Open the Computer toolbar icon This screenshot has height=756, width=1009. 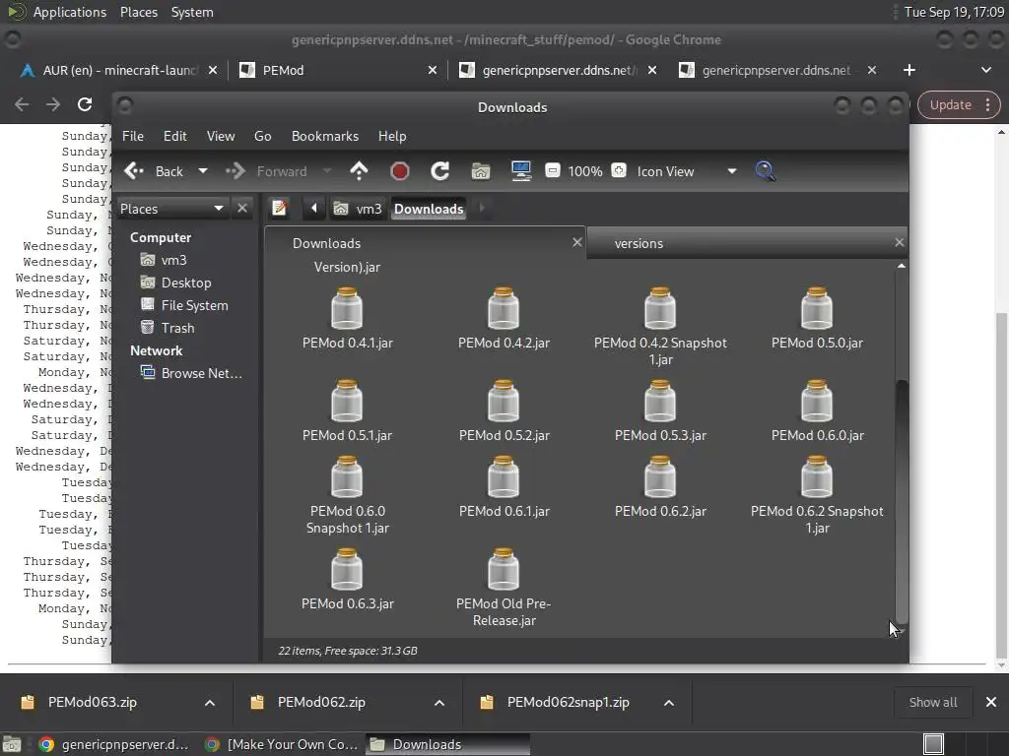tap(520, 171)
